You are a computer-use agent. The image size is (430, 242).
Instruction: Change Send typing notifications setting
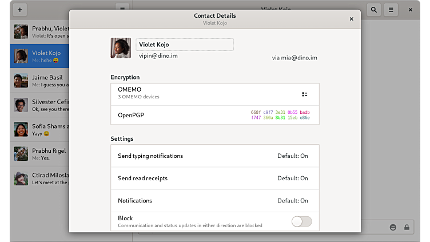292,156
